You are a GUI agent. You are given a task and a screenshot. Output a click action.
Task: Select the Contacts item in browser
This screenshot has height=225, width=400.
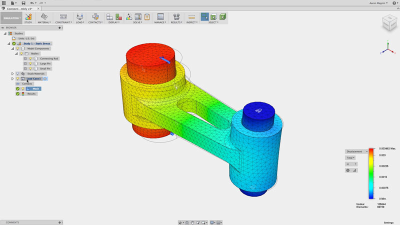pyautogui.click(x=27, y=83)
